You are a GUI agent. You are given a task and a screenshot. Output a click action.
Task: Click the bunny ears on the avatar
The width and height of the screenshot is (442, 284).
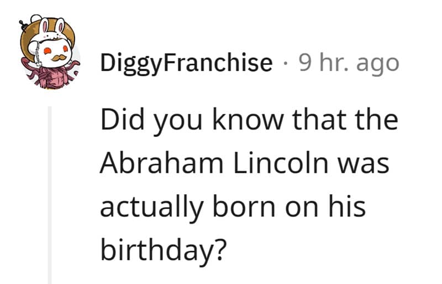click(51, 28)
